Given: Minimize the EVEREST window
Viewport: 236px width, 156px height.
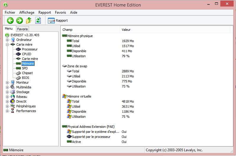Looking at the screenshot, I should (208, 4).
